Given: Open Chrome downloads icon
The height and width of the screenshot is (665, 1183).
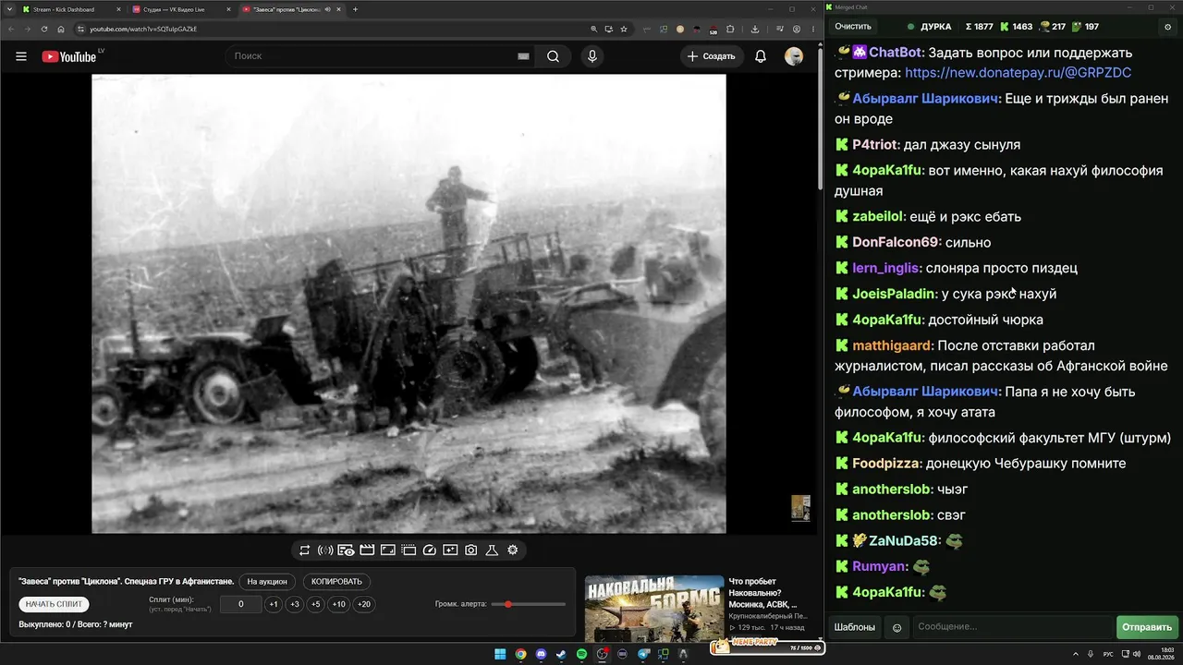Looking at the screenshot, I should pyautogui.click(x=755, y=29).
